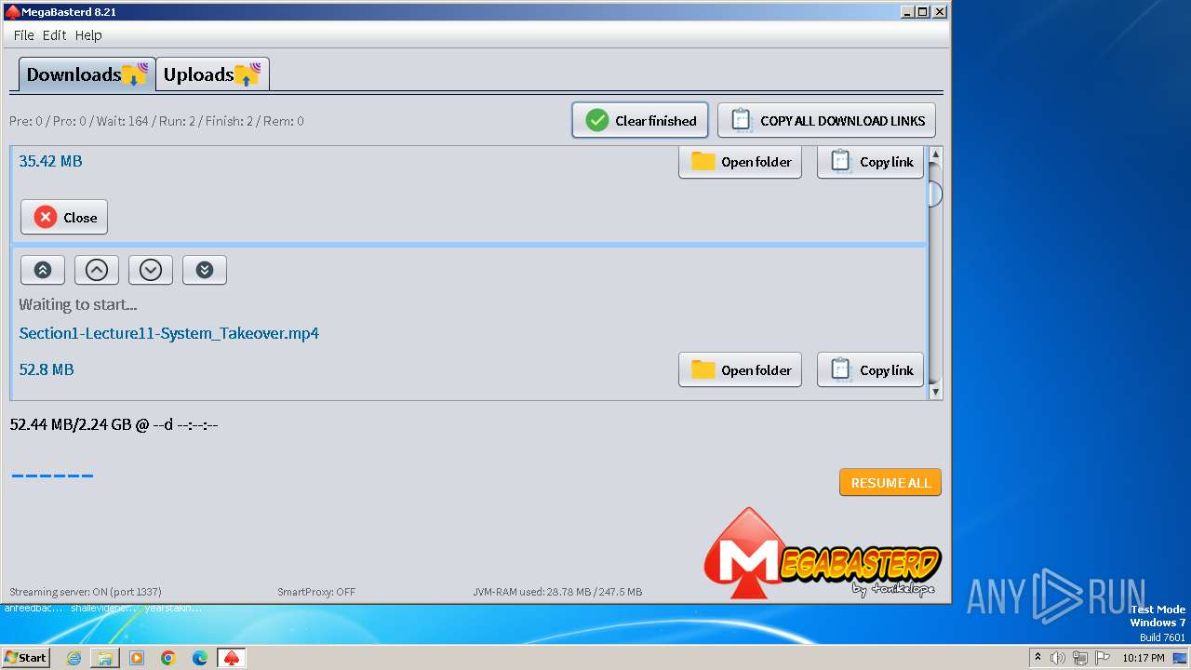The width and height of the screenshot is (1191, 670).
Task: Click the MegaBasterd title bar app icon
Action: pos(12,12)
